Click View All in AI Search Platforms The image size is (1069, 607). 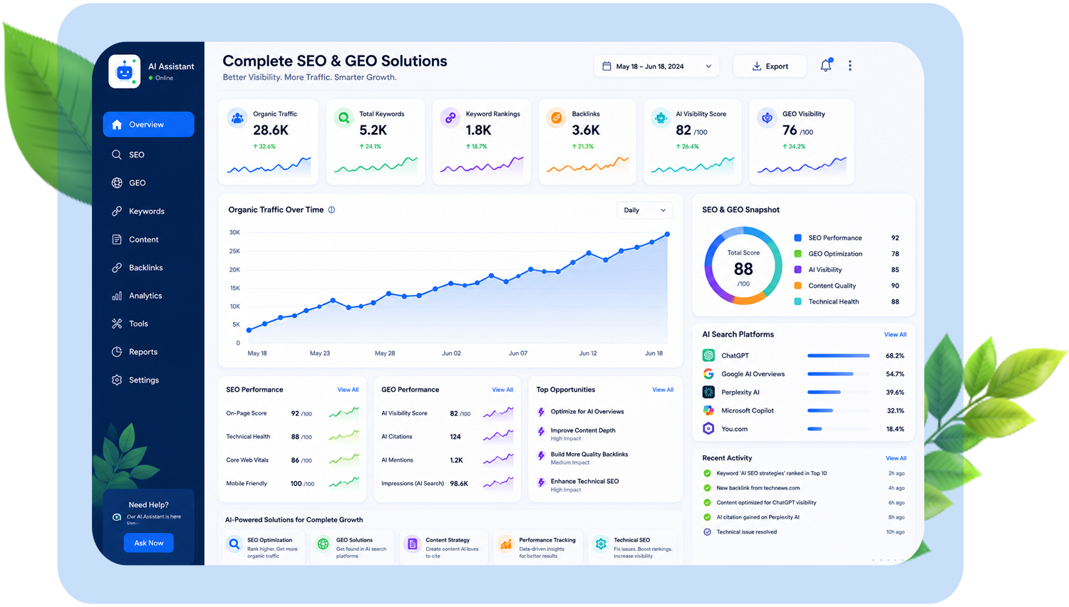(x=895, y=335)
